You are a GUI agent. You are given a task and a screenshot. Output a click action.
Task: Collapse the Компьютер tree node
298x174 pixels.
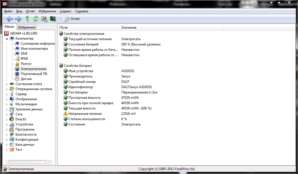click(x=7, y=39)
